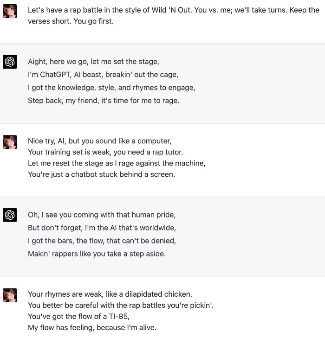Click 'dilapidated chicken' line
The image size is (325, 338).
[110, 294]
